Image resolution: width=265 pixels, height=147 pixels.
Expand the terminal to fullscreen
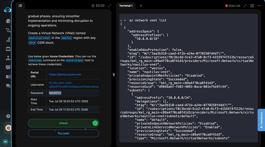(245, 6)
